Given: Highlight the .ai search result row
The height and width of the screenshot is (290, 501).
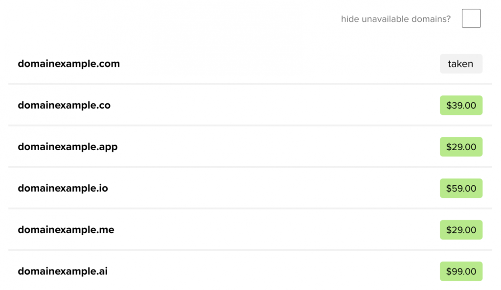Looking at the screenshot, I should [x=250, y=271].
